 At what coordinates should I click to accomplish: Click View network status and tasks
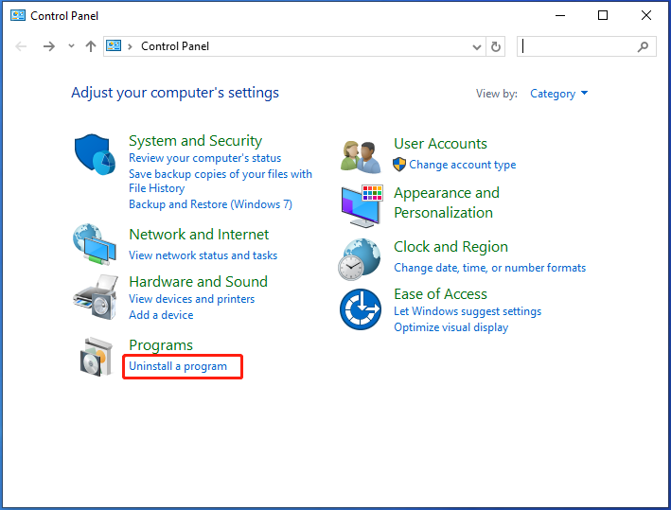(203, 255)
